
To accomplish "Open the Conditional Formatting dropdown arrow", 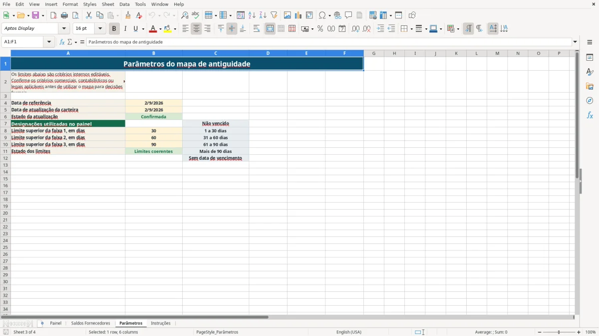I will pyautogui.click(x=458, y=29).
